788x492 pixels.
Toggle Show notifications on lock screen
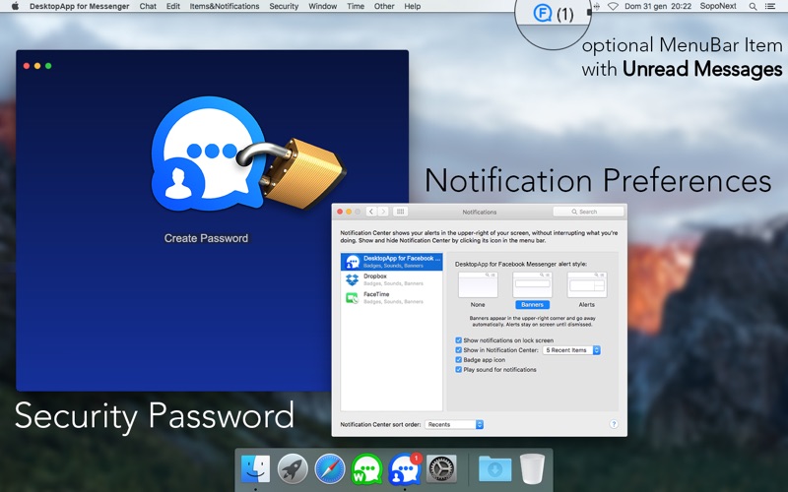458,340
